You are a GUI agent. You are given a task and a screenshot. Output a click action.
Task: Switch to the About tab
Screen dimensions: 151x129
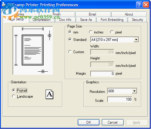129,14
